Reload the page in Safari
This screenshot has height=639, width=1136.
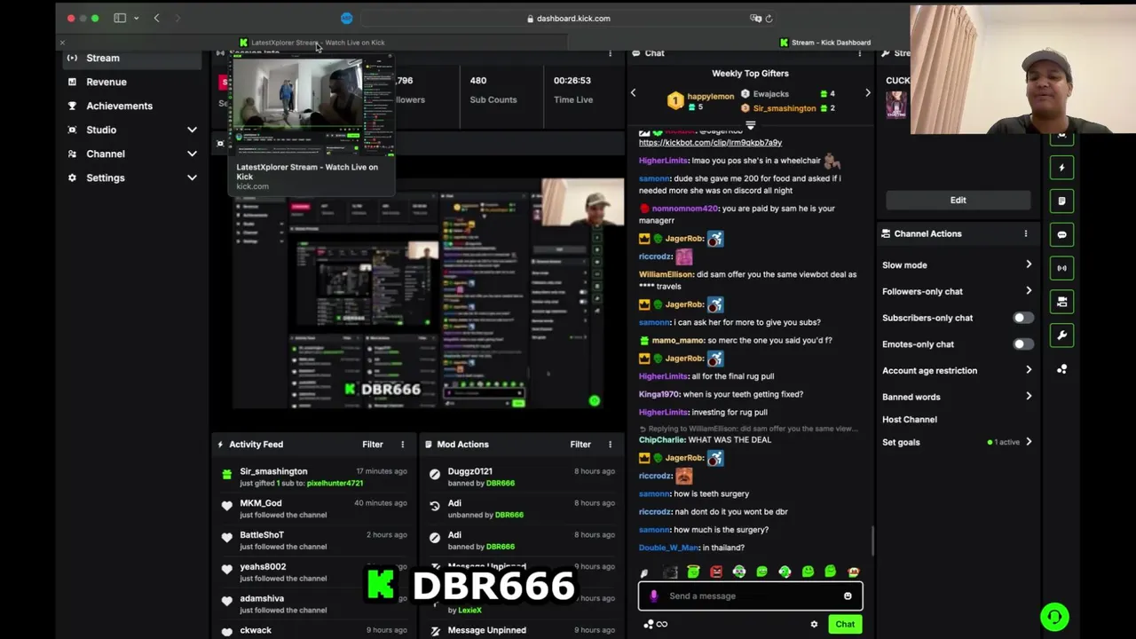click(x=769, y=18)
